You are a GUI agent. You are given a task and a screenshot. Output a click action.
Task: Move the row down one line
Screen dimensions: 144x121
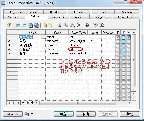[23, 103]
